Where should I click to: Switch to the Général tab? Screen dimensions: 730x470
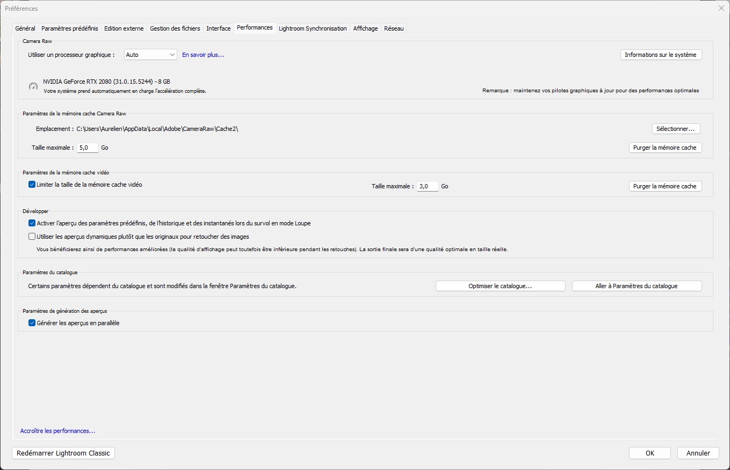pos(25,28)
